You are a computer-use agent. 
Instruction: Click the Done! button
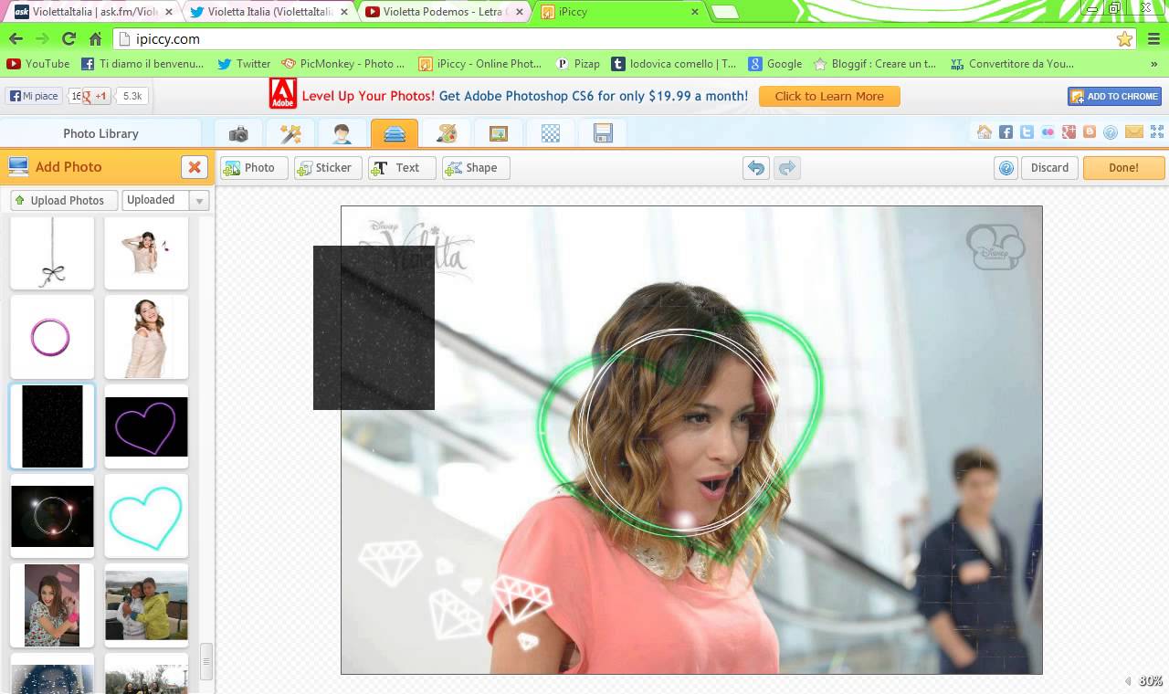click(1123, 168)
